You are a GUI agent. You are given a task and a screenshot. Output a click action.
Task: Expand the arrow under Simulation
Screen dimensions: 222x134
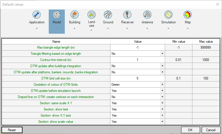coord(168,29)
